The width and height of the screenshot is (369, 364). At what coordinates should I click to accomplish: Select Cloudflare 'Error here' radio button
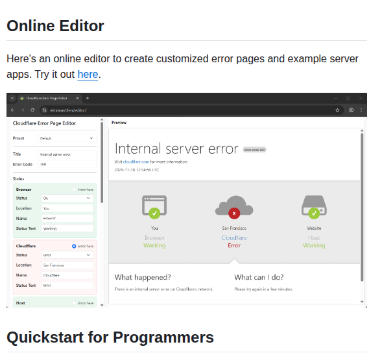tap(74, 246)
